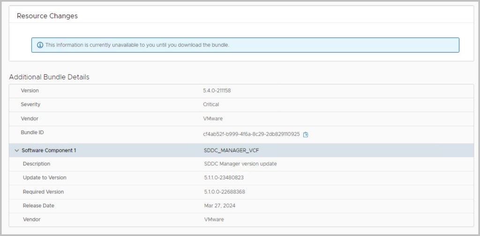
Task: Click the SDDC_MANAGER_VCF component name
Action: point(225,150)
